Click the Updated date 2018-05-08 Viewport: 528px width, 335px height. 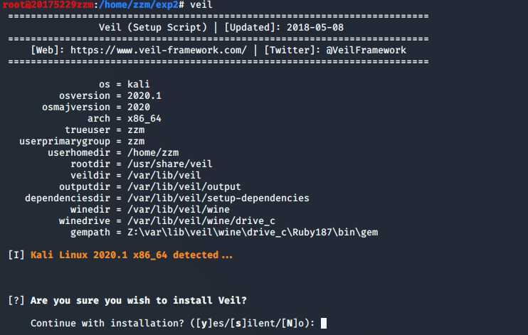[315, 28]
